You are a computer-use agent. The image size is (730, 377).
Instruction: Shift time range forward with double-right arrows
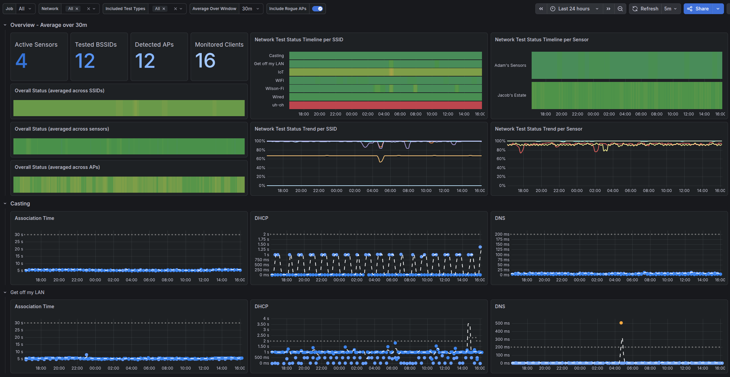click(609, 9)
